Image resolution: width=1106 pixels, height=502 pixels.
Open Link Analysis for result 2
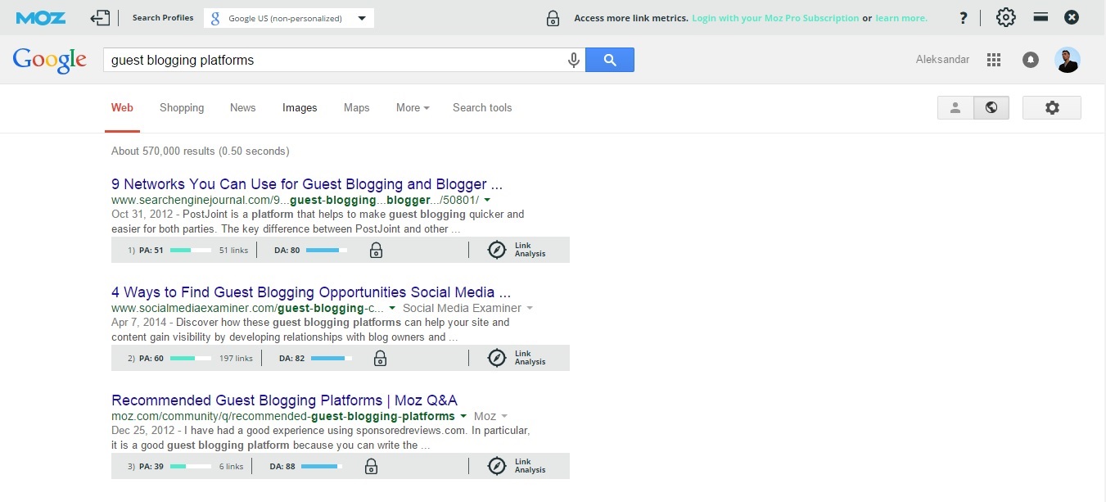pos(517,358)
